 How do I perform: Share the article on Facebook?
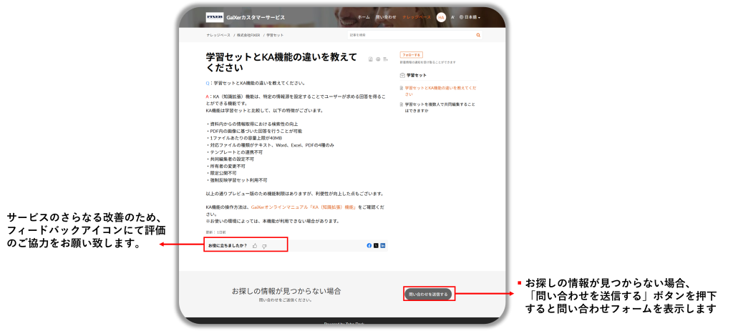[369, 245]
